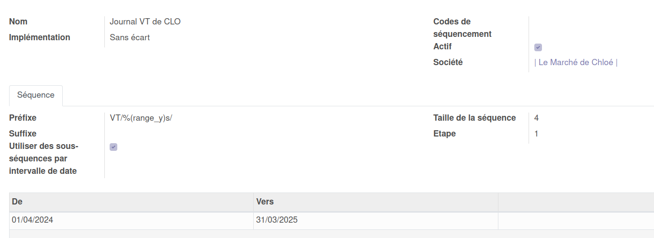Click the Etape value 1

pos(537,134)
